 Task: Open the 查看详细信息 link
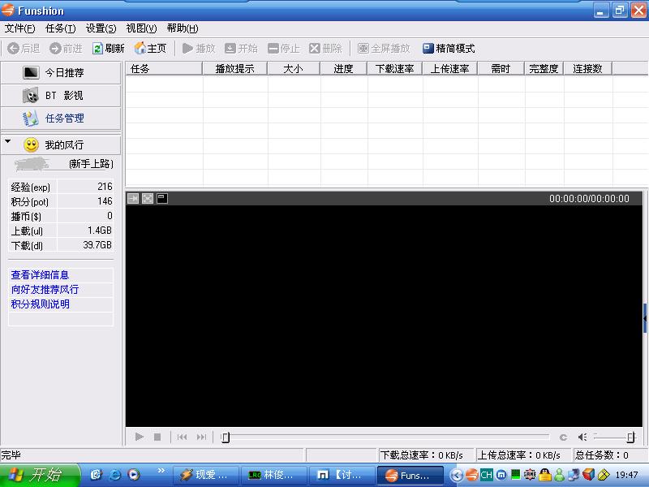pos(40,274)
